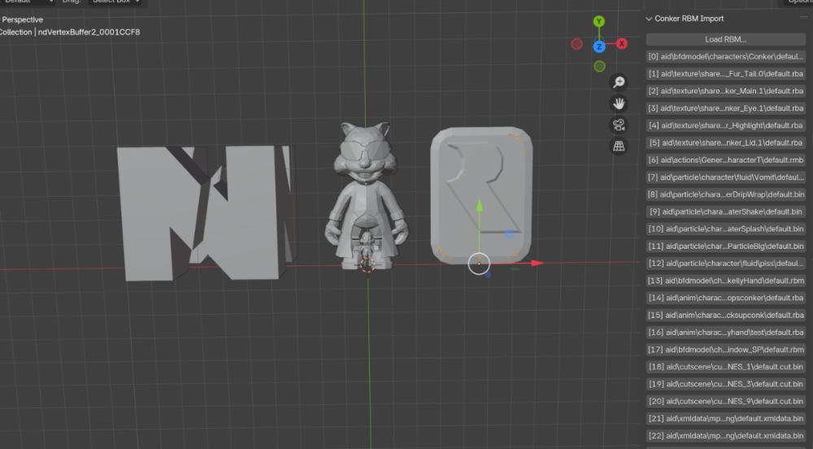Screen dimensions: 813x449
Task: Toggle the camera view icon
Action: [x=619, y=124]
